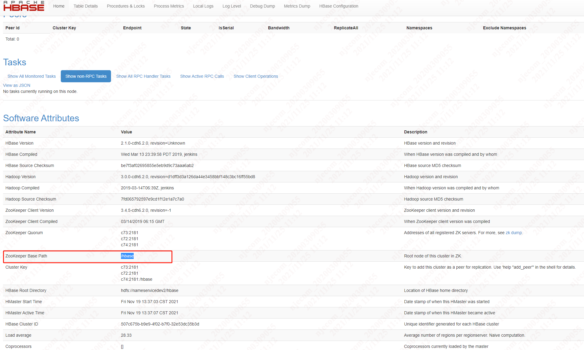
Task: Open Metrics Dump link
Action: coord(297,6)
